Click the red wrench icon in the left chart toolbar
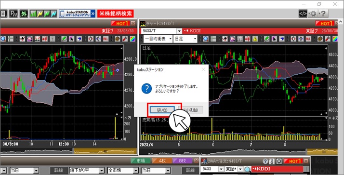This screenshot has height=175, width=344. point(125,39)
